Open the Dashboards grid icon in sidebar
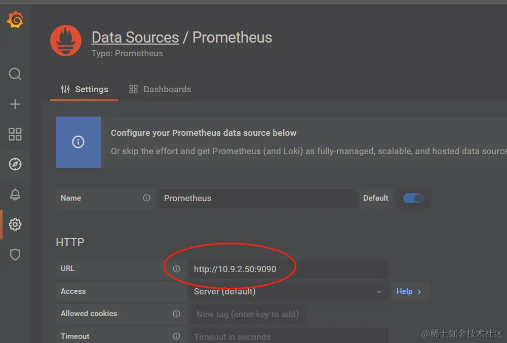 point(15,134)
